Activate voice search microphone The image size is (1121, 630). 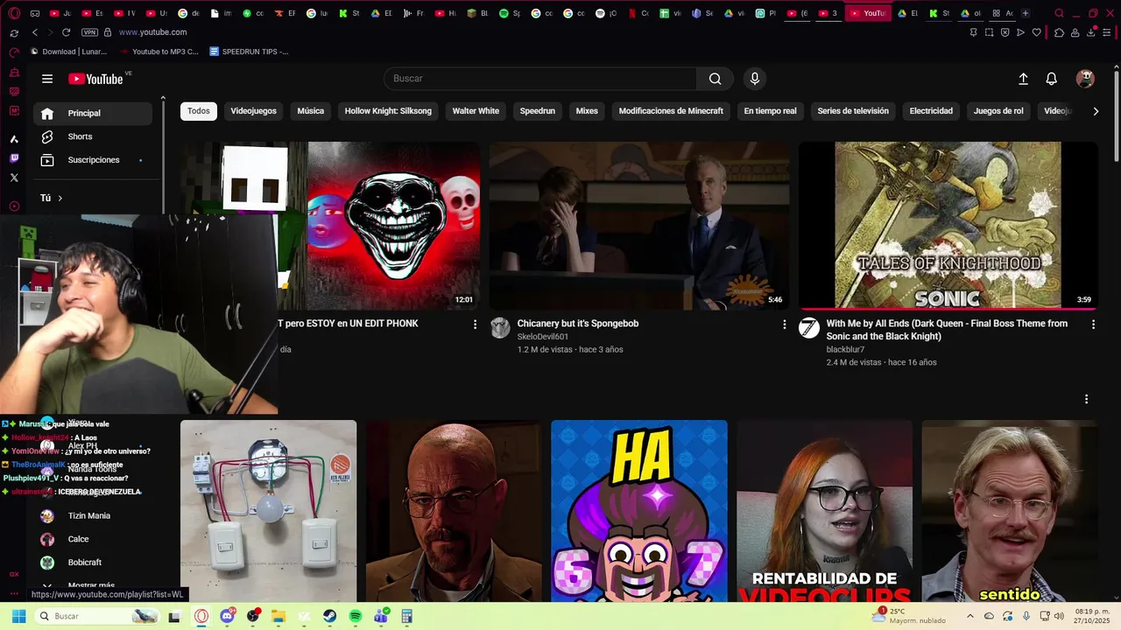tap(755, 79)
